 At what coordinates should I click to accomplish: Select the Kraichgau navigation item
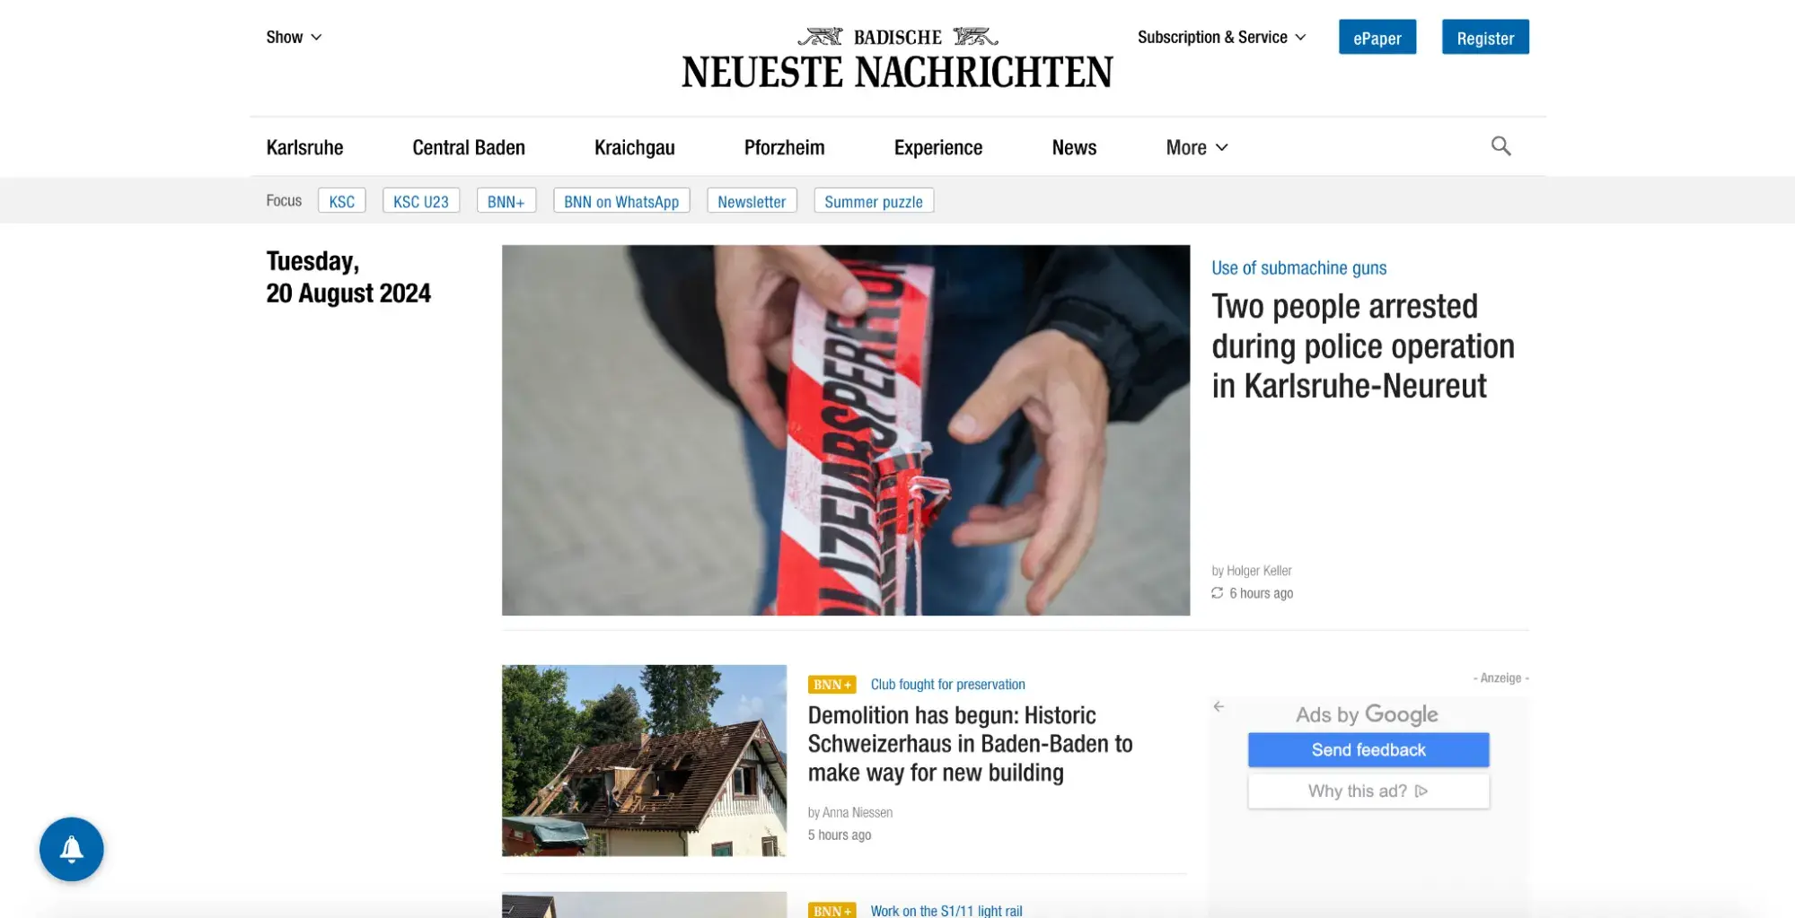(634, 147)
